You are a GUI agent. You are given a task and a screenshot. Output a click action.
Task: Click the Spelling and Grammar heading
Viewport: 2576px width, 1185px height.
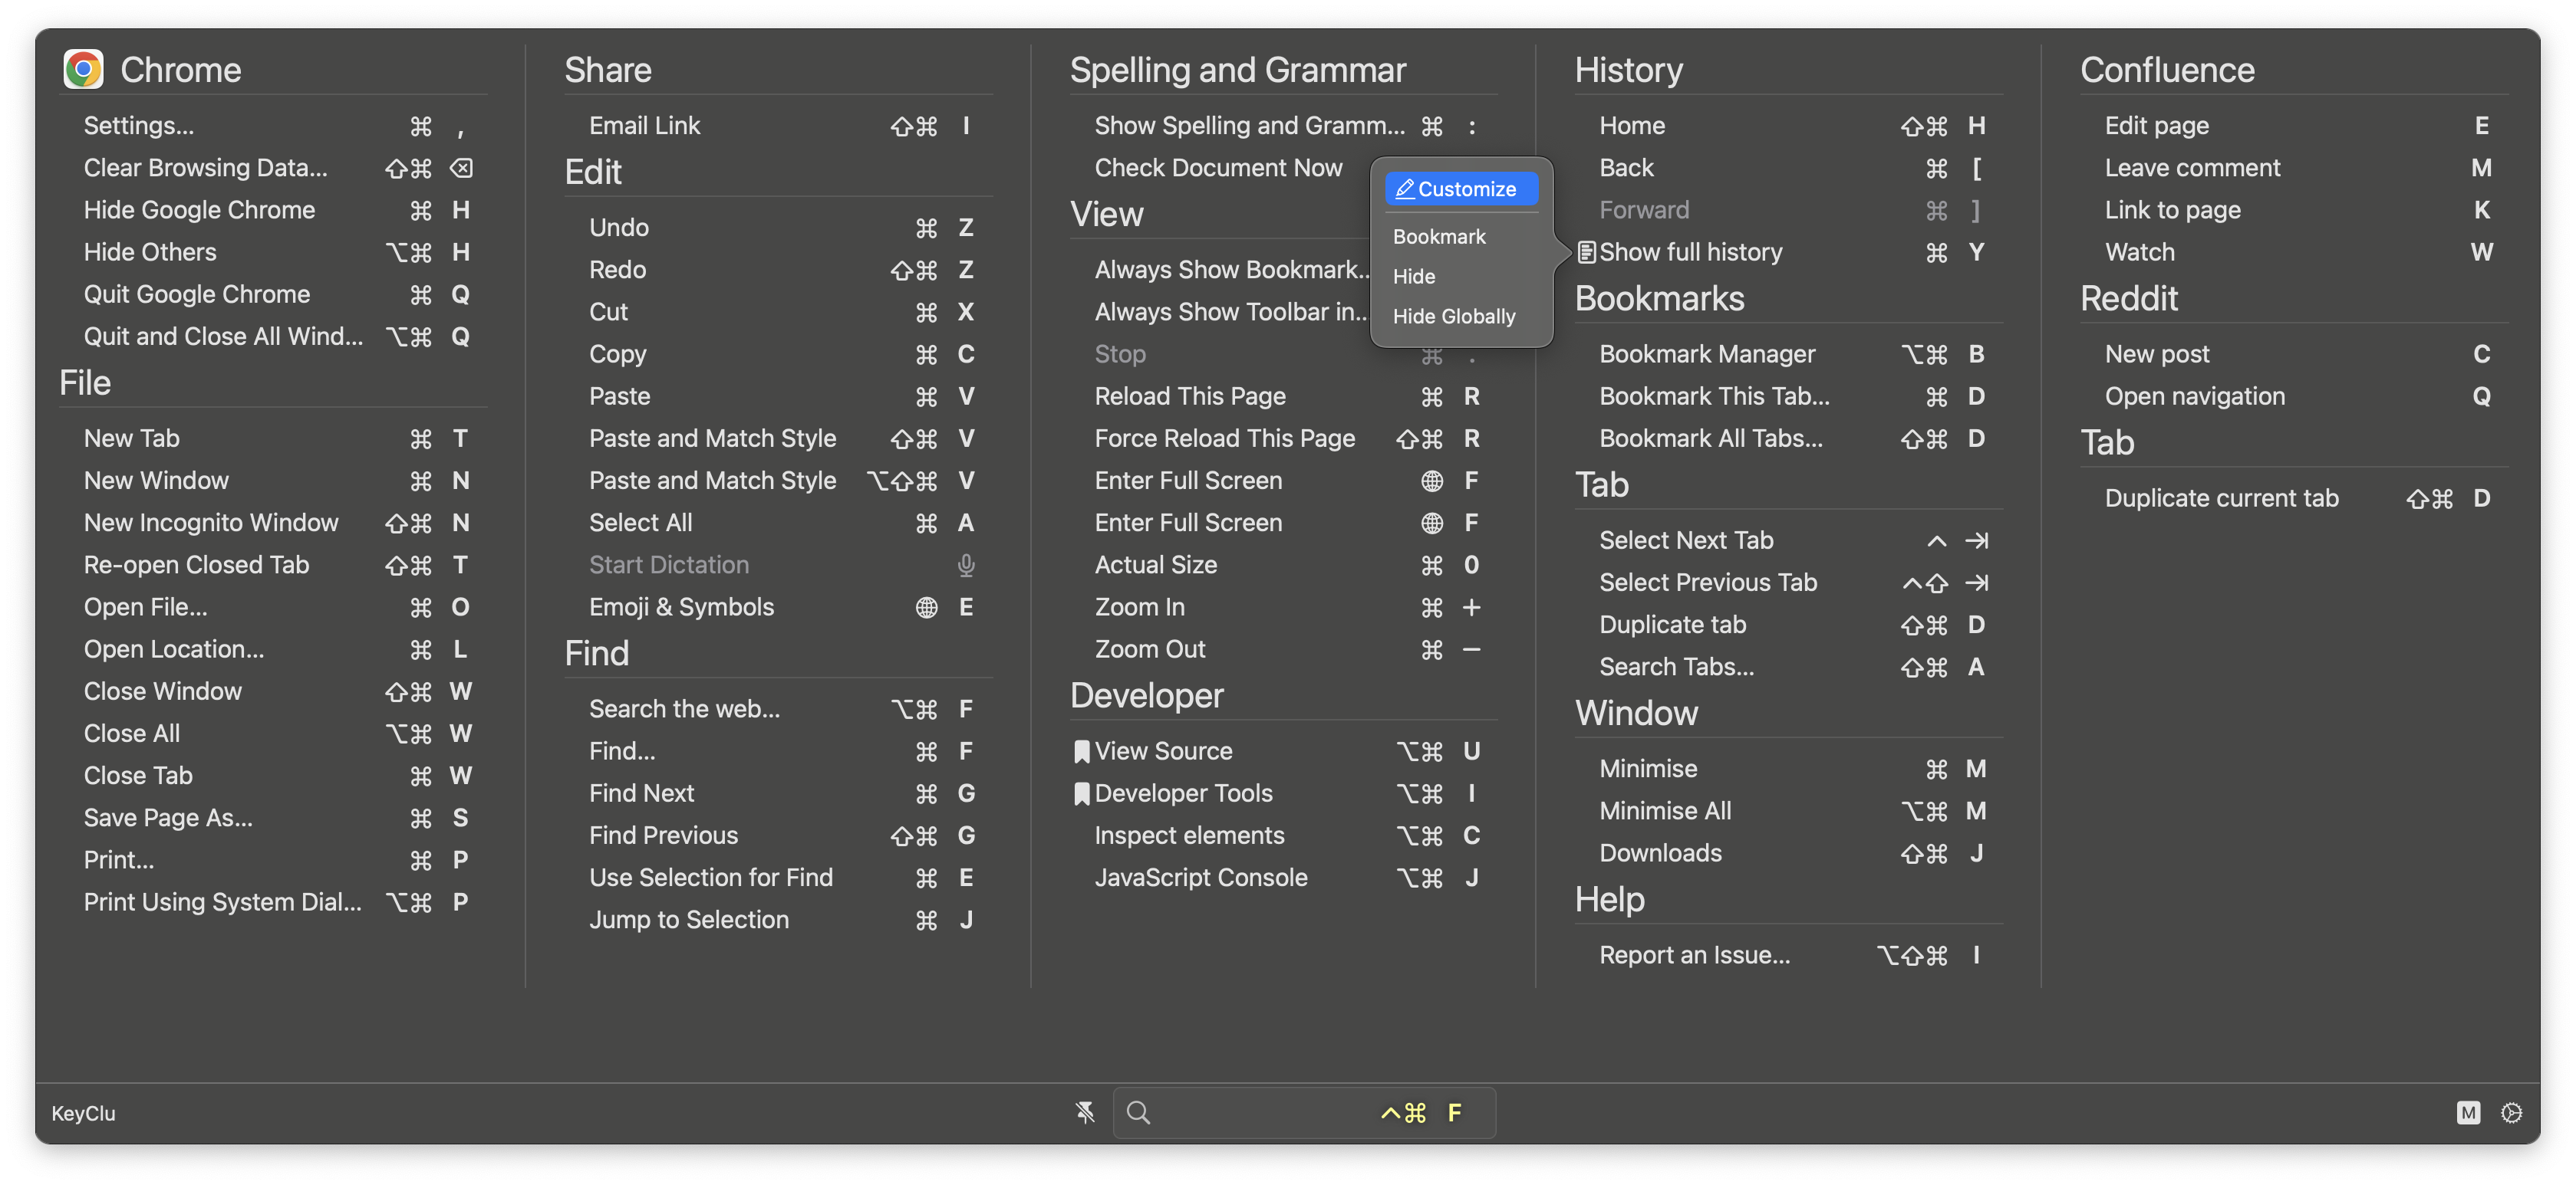[1238, 70]
